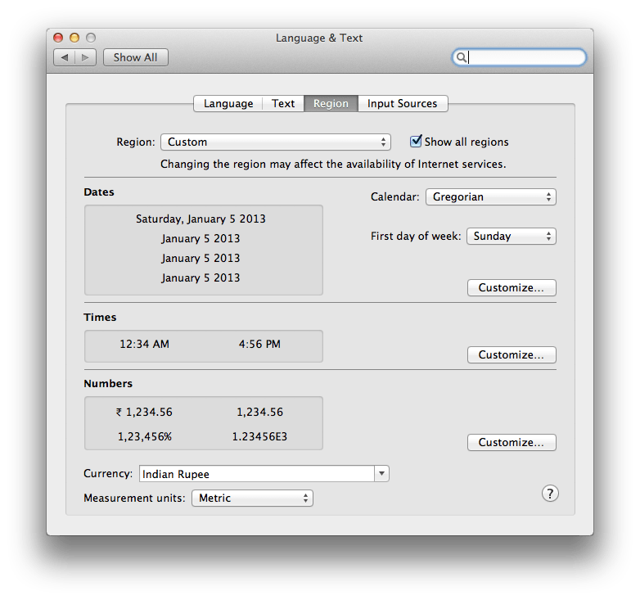Image resolution: width=640 pixels, height=600 pixels.
Task: Switch to the Language tab
Action: [228, 104]
